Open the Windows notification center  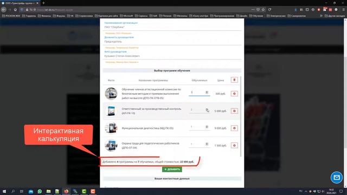click(x=341, y=191)
